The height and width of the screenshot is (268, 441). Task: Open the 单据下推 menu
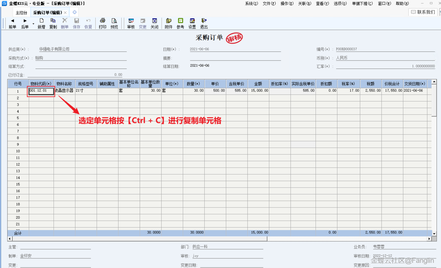(x=362, y=3)
